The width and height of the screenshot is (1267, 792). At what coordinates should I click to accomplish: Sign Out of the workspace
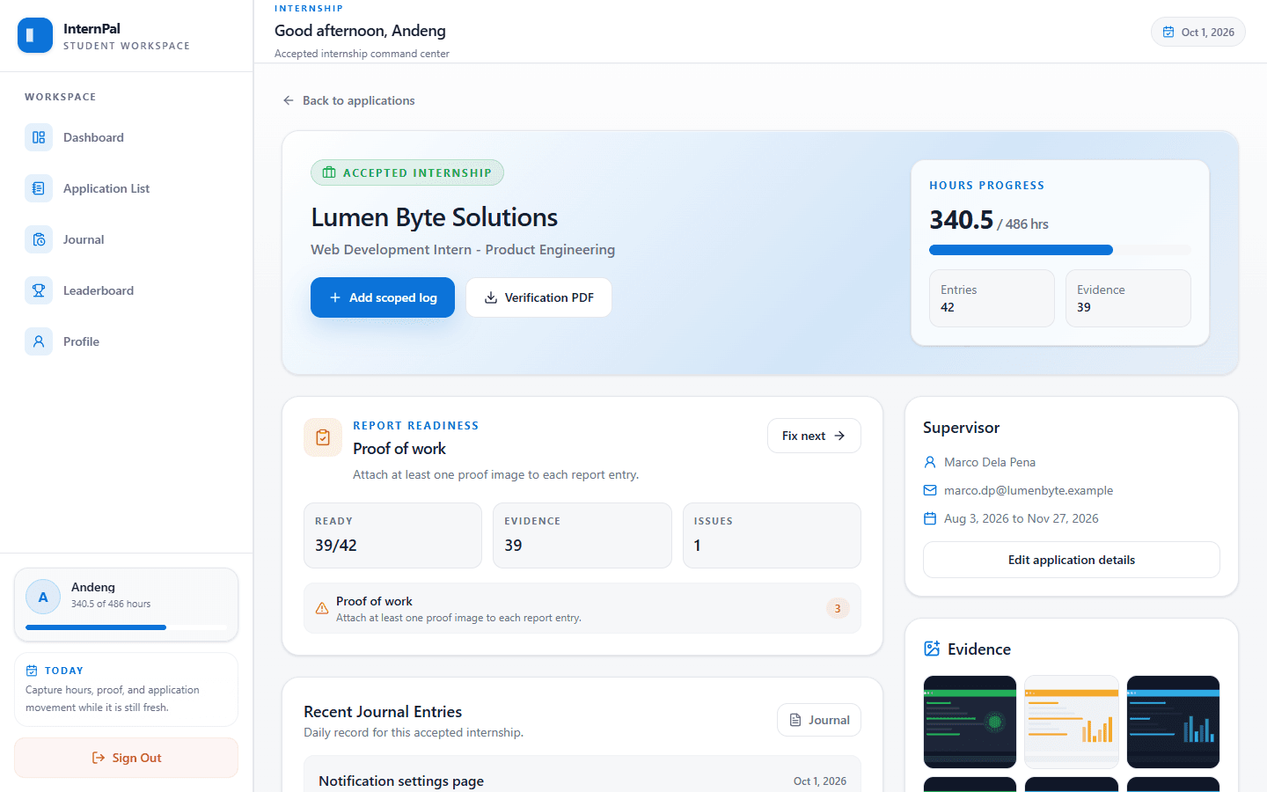click(x=127, y=758)
